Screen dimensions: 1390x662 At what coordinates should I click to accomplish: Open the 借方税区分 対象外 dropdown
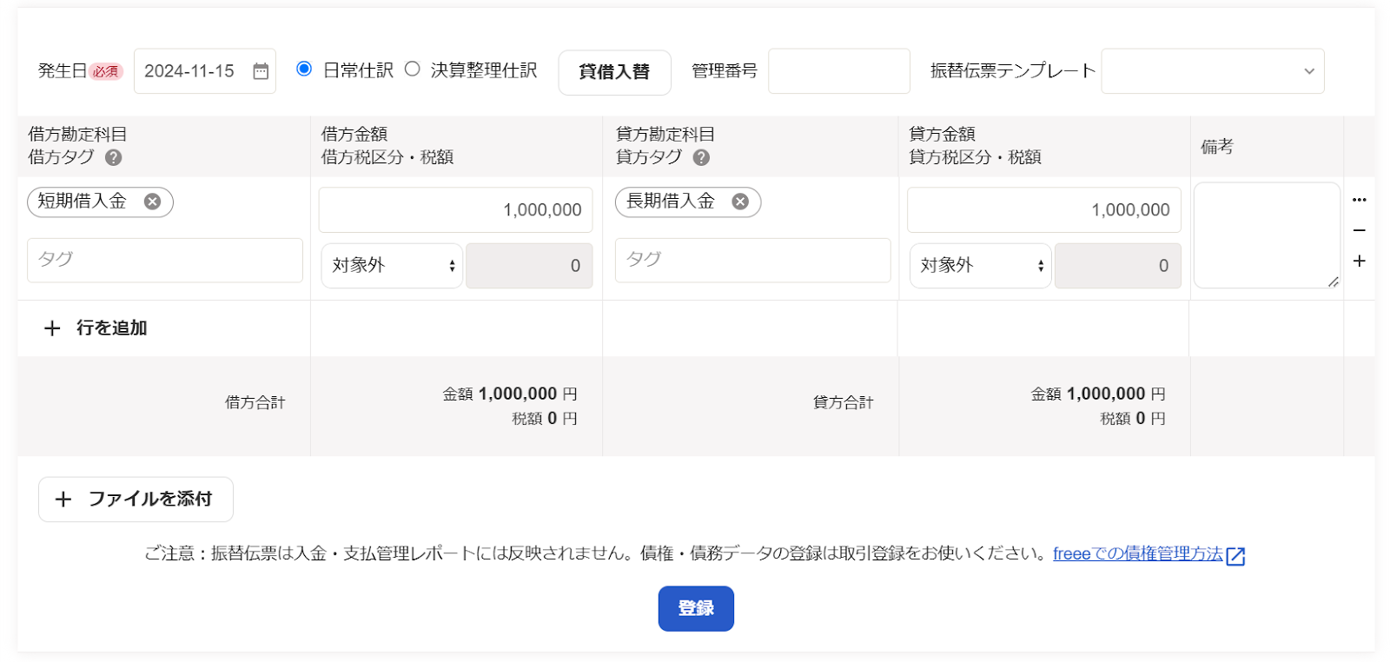pyautogui.click(x=392, y=266)
